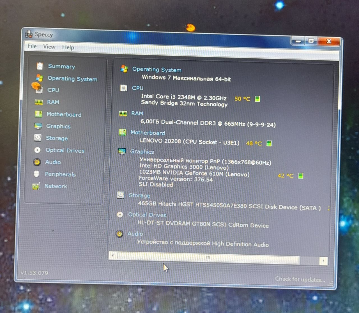Click the Intel Core i3 2348M processor text
Viewport: 359px width, 313px height.
tap(184, 97)
